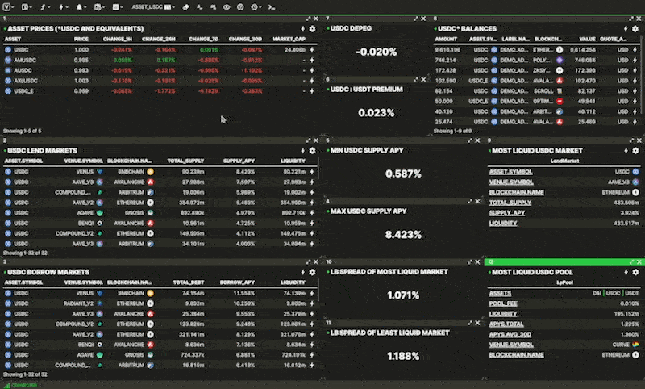Click the single-user share icon in toolbar

(199, 7)
